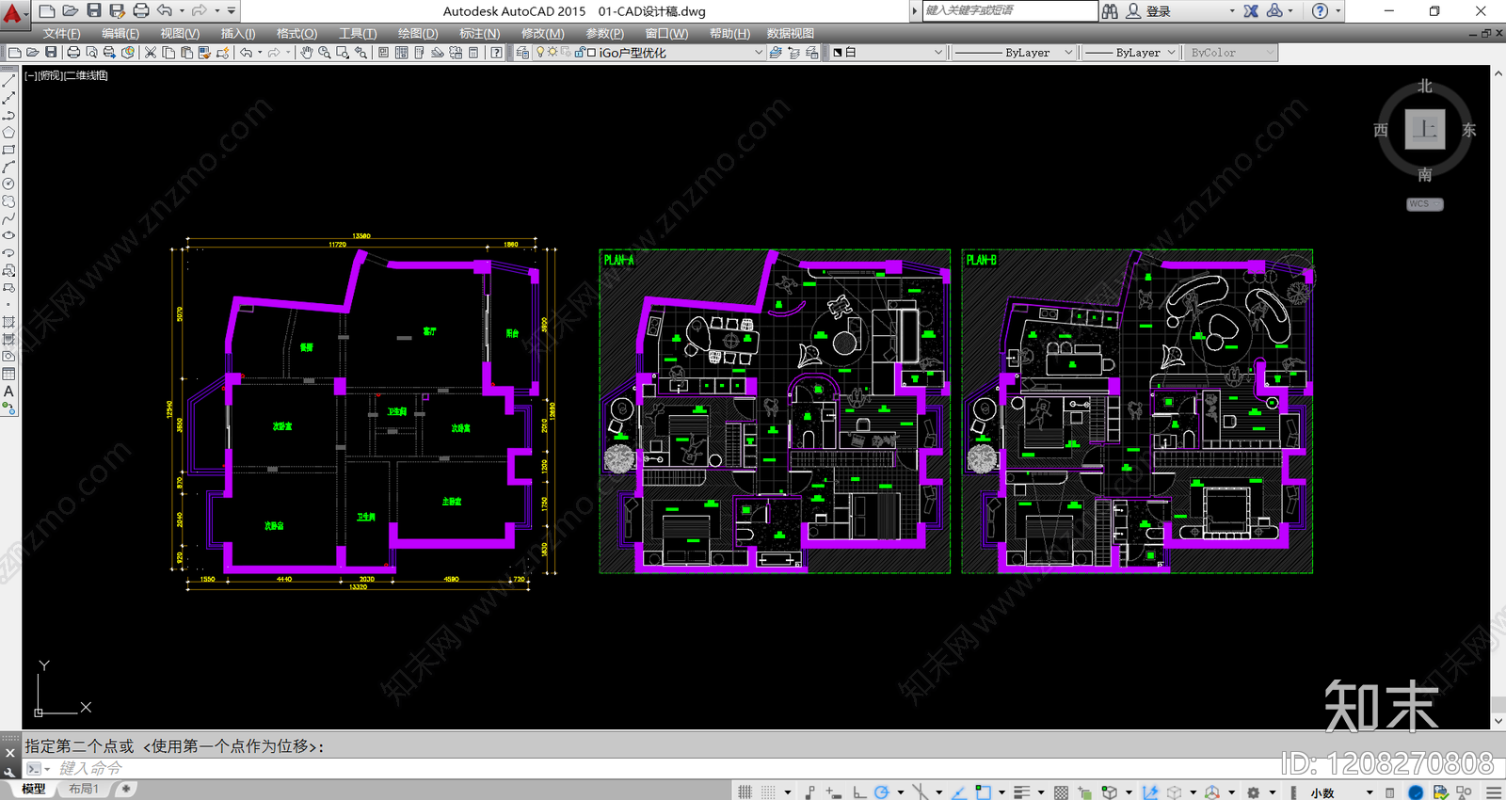Screen dimensions: 1506x800
Task: Open the customization menu in status bar
Action: [1494, 792]
